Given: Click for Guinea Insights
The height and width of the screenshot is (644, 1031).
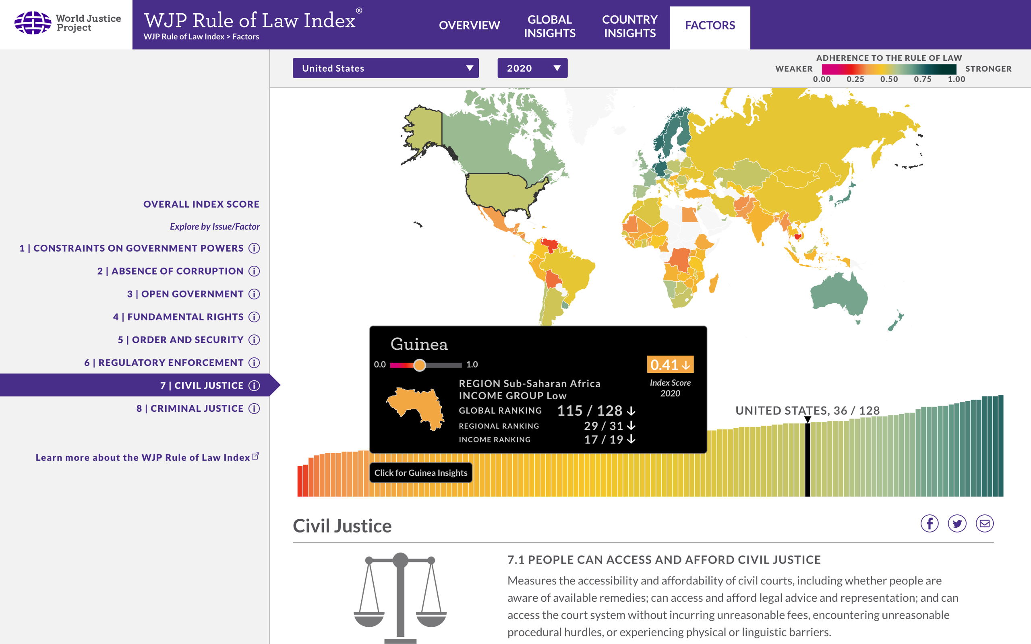Looking at the screenshot, I should tap(421, 473).
